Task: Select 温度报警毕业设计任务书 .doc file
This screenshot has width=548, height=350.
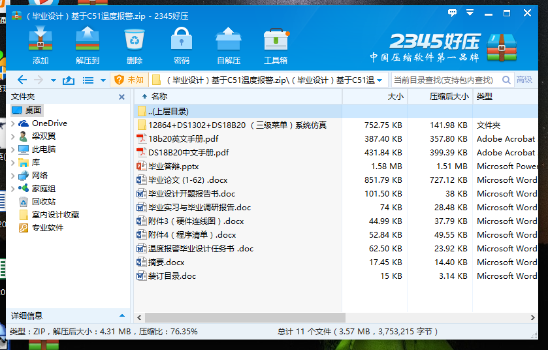Action: click(336, 248)
